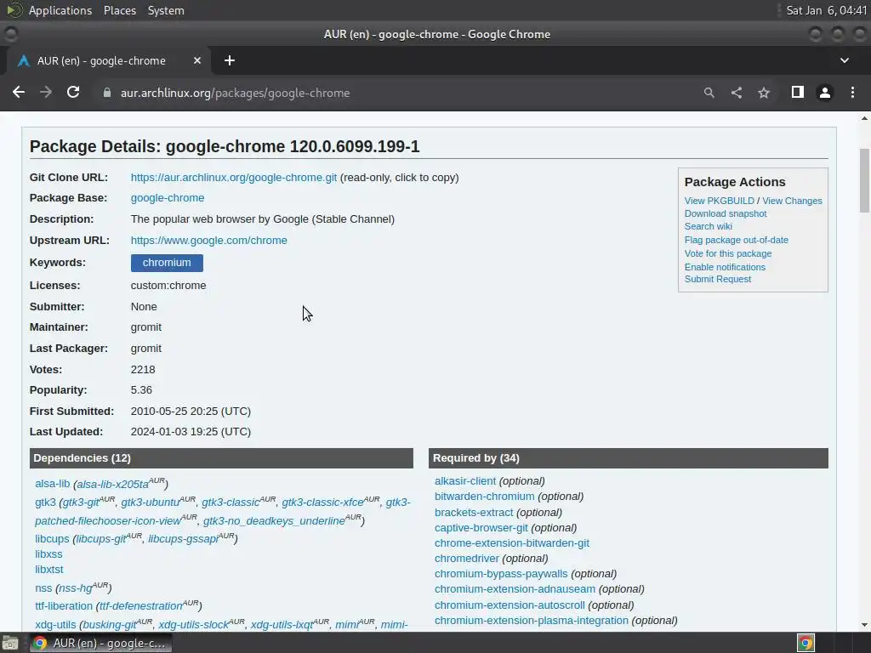Bookmark this page with the star icon

(x=764, y=93)
